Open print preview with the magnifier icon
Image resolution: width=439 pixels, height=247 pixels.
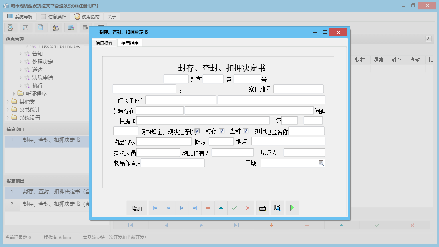[277, 208]
